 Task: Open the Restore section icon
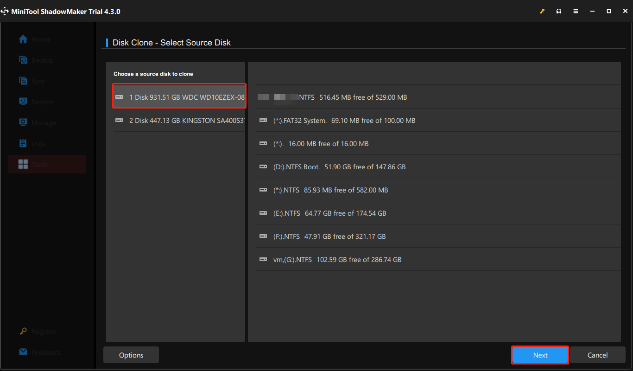point(23,102)
